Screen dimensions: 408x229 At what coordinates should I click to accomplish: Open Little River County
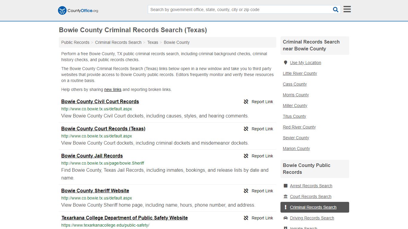(x=300, y=73)
